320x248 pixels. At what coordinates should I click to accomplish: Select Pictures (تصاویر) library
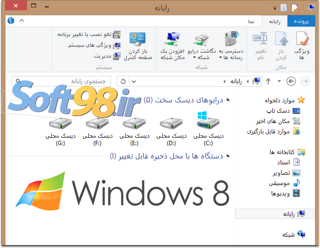pyautogui.click(x=287, y=173)
